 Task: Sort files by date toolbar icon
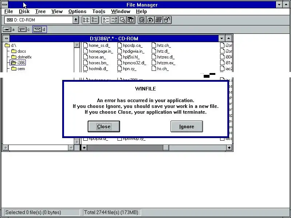pyautogui.click(x=131, y=20)
